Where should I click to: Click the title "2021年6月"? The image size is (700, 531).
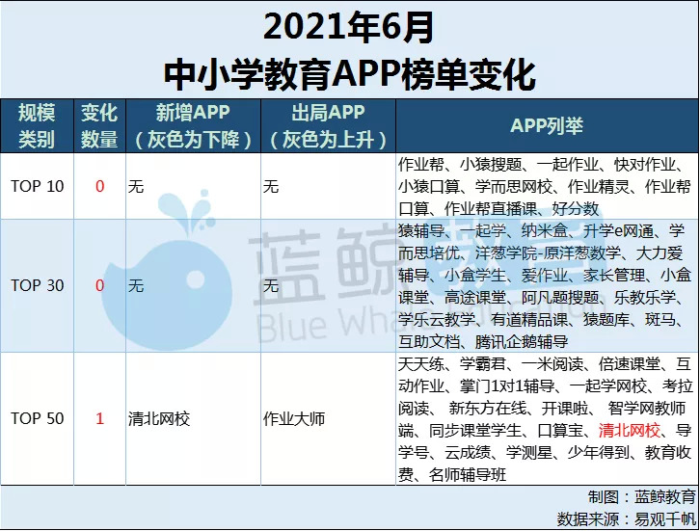[x=349, y=28]
